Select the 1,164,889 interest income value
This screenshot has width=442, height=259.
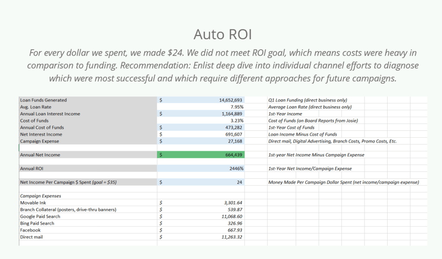coord(232,114)
